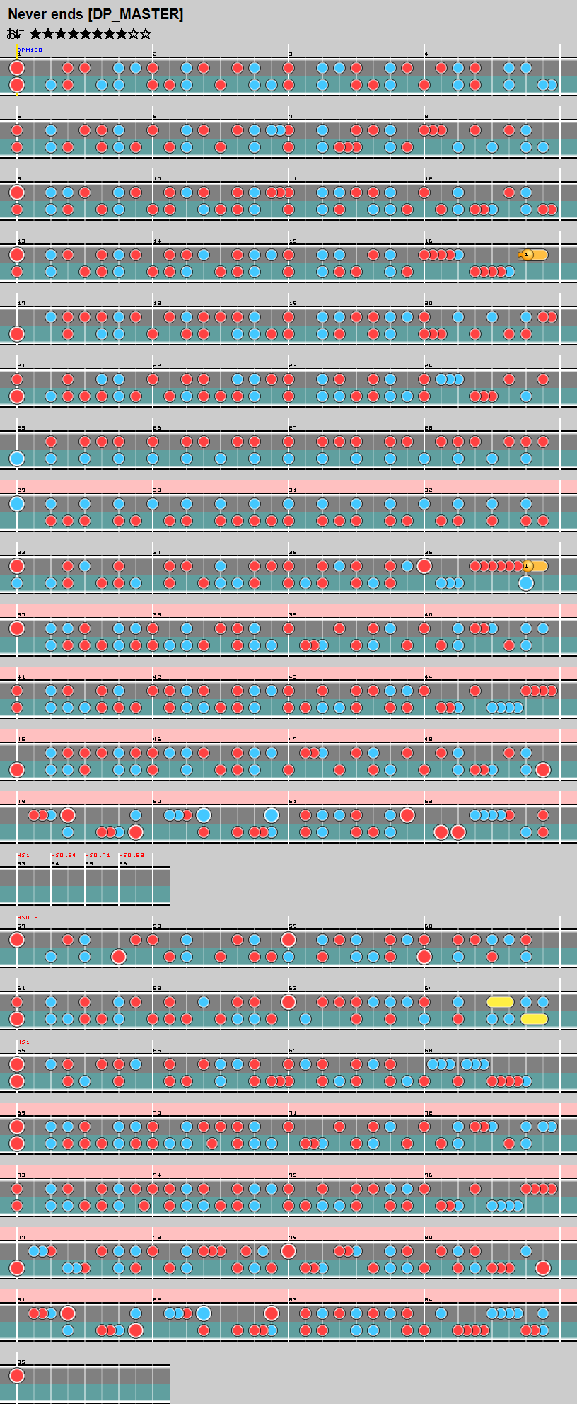The image size is (577, 1404).
Task: Click the measure 25 number marker
Action: pyautogui.click(x=21, y=428)
